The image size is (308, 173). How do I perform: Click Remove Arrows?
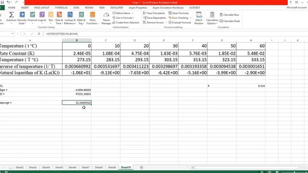point(154,23)
